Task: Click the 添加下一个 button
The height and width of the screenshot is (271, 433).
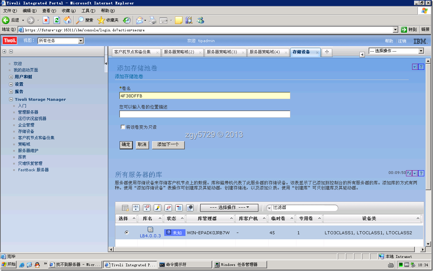Action: pos(168,145)
